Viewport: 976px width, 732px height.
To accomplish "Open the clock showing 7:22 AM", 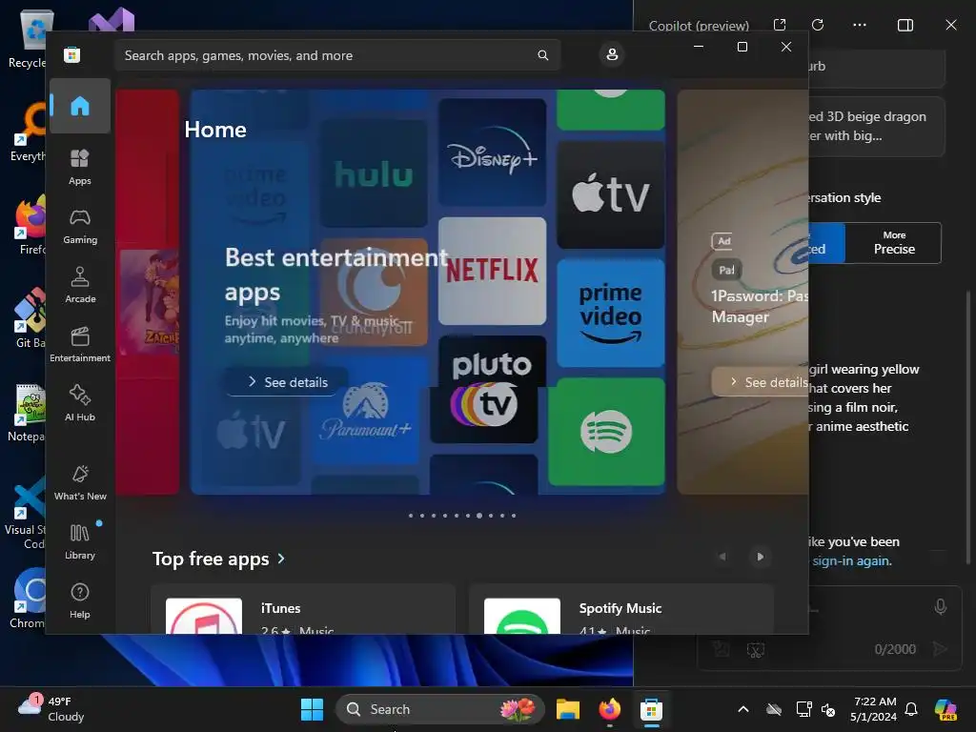I will [874, 709].
